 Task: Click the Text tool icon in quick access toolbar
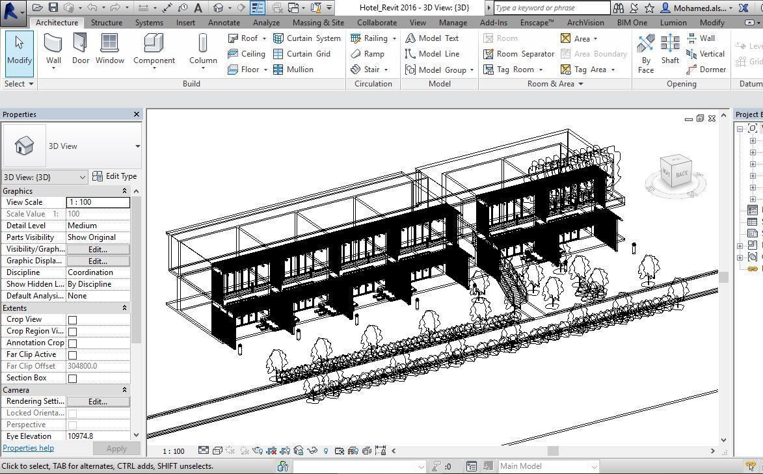click(x=198, y=7)
